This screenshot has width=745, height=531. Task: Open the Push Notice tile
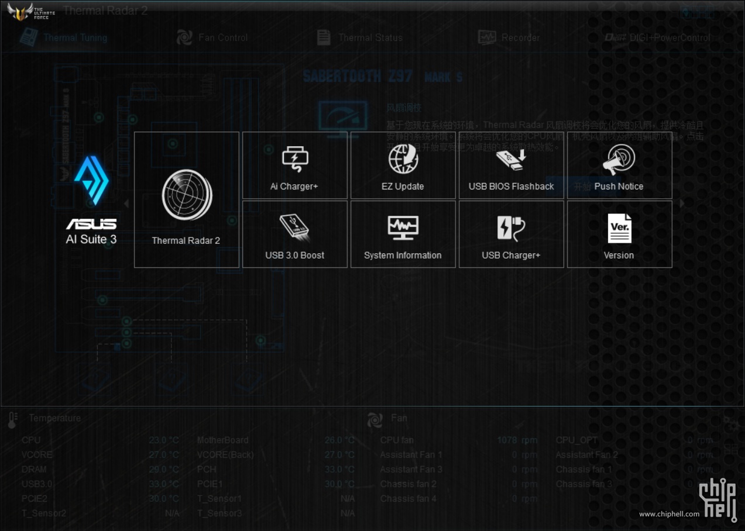pos(620,165)
